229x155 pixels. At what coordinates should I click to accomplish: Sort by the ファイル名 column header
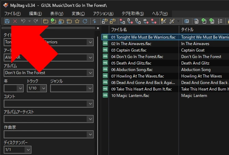[144, 30]
